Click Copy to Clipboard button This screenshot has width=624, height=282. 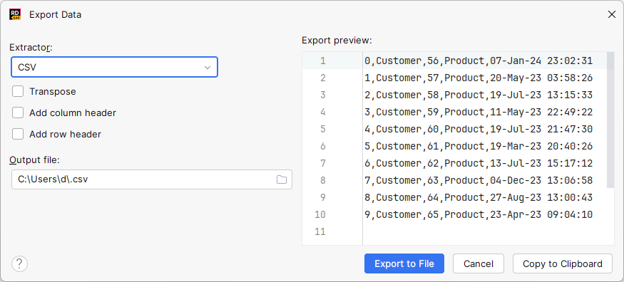563,263
